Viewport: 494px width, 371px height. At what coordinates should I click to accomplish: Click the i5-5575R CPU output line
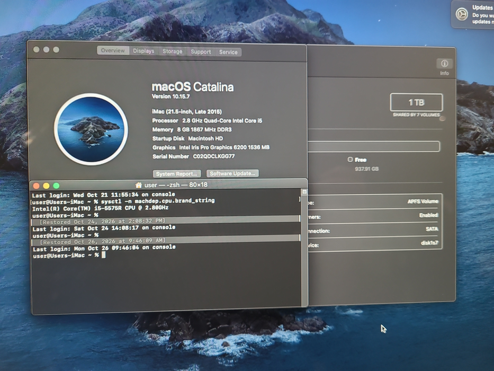point(100,208)
